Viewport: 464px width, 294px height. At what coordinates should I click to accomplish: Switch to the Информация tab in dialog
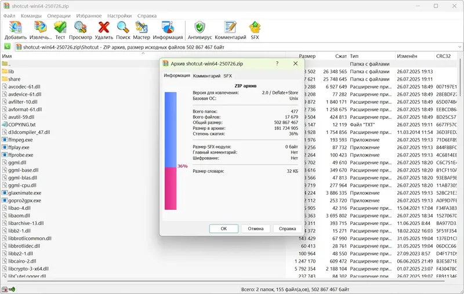tap(177, 76)
